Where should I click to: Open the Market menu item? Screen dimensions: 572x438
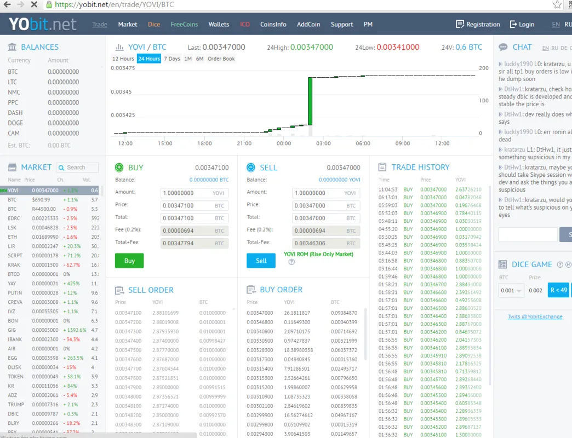[x=128, y=25]
